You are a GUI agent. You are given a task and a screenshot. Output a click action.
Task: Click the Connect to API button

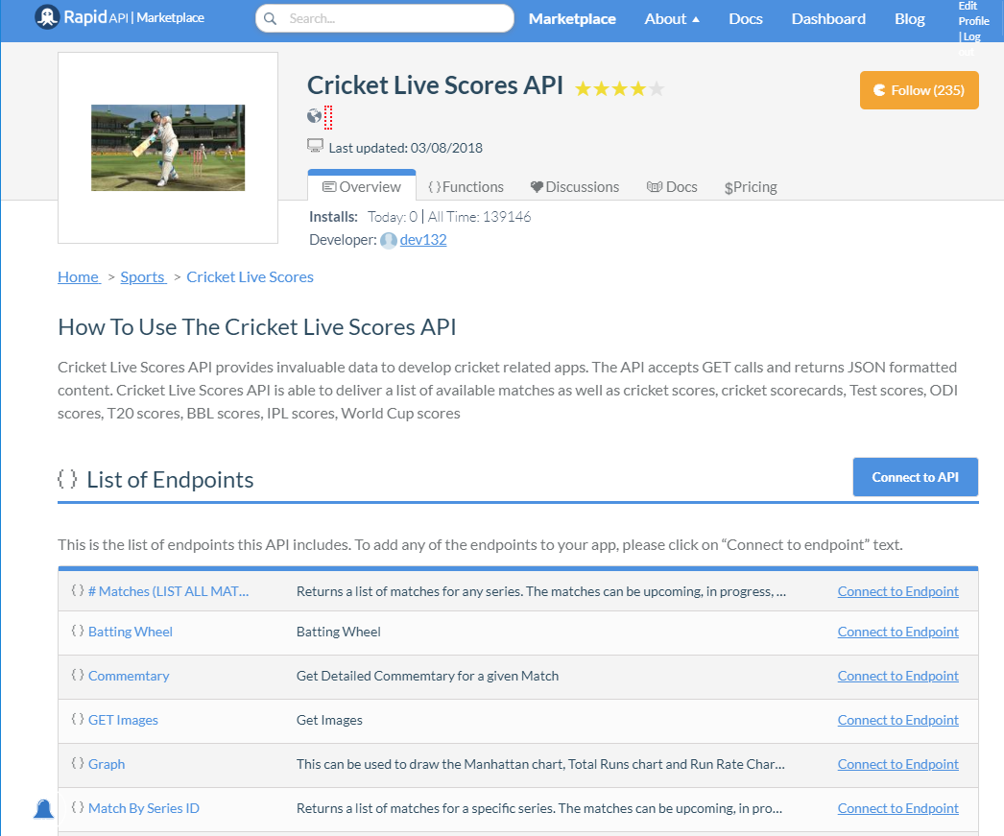(x=915, y=477)
